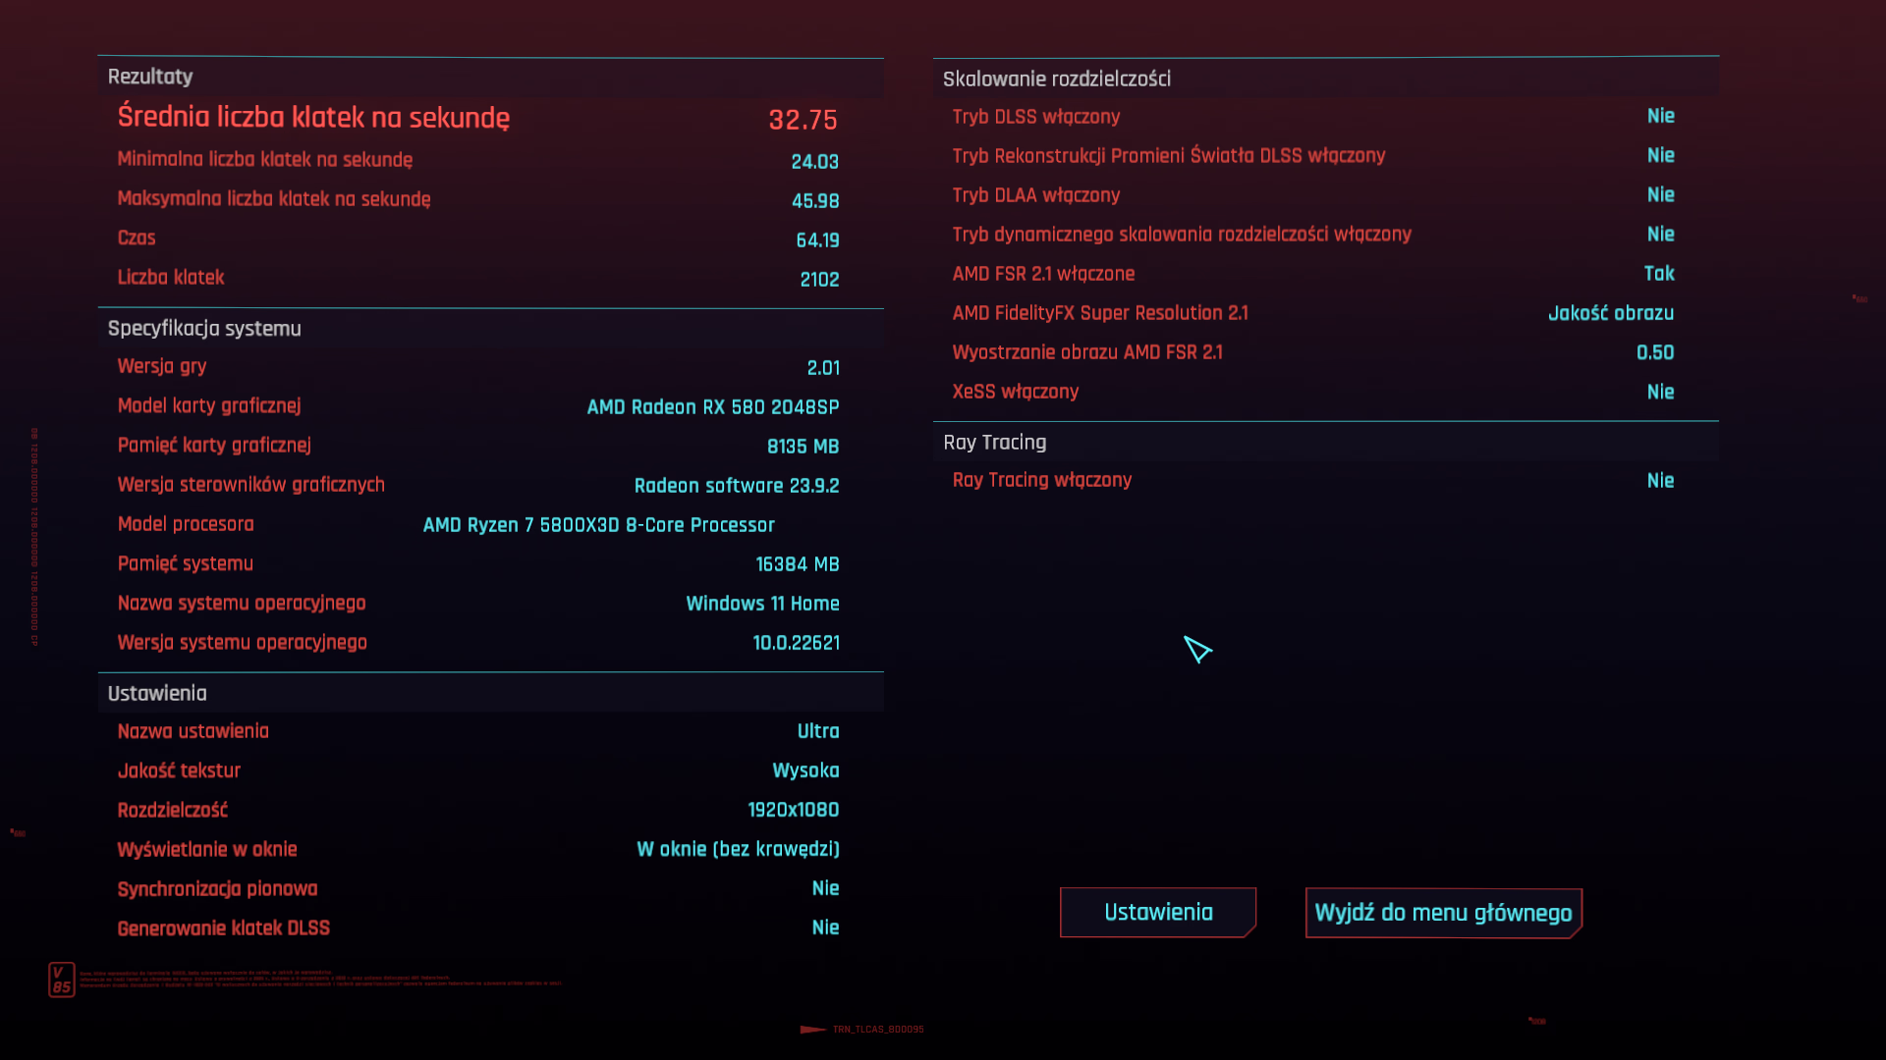Click the XeSS włączony row label
This screenshot has width=1886, height=1060.
1015,392
